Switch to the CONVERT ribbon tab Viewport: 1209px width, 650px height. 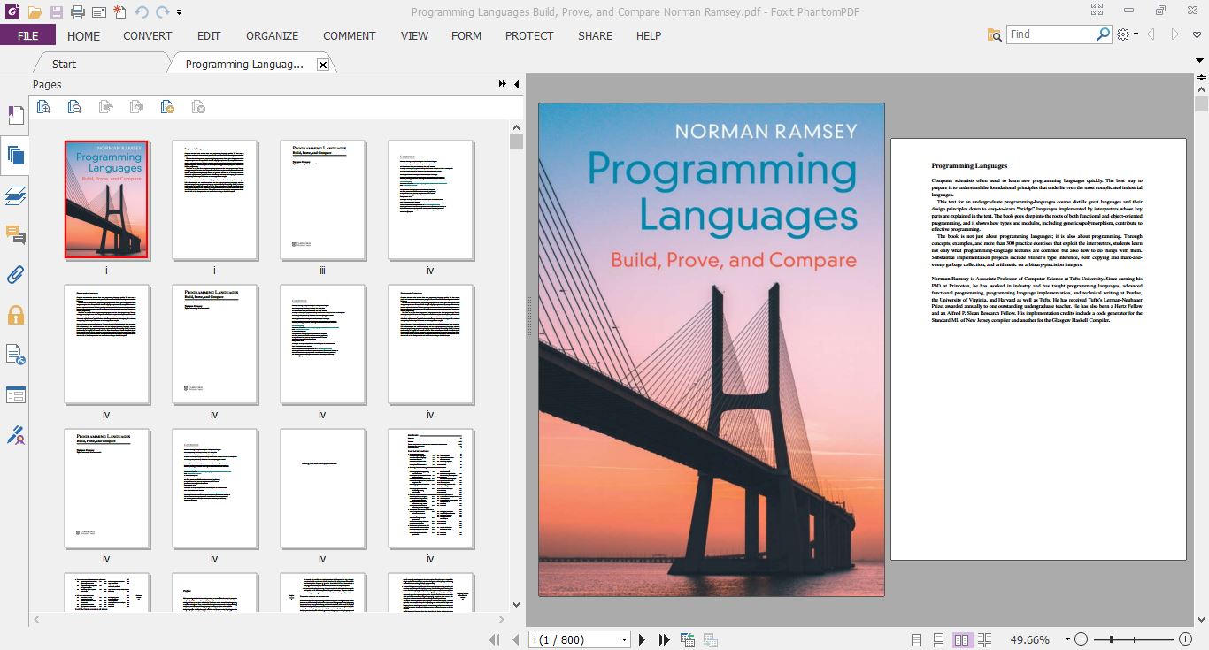pos(148,35)
